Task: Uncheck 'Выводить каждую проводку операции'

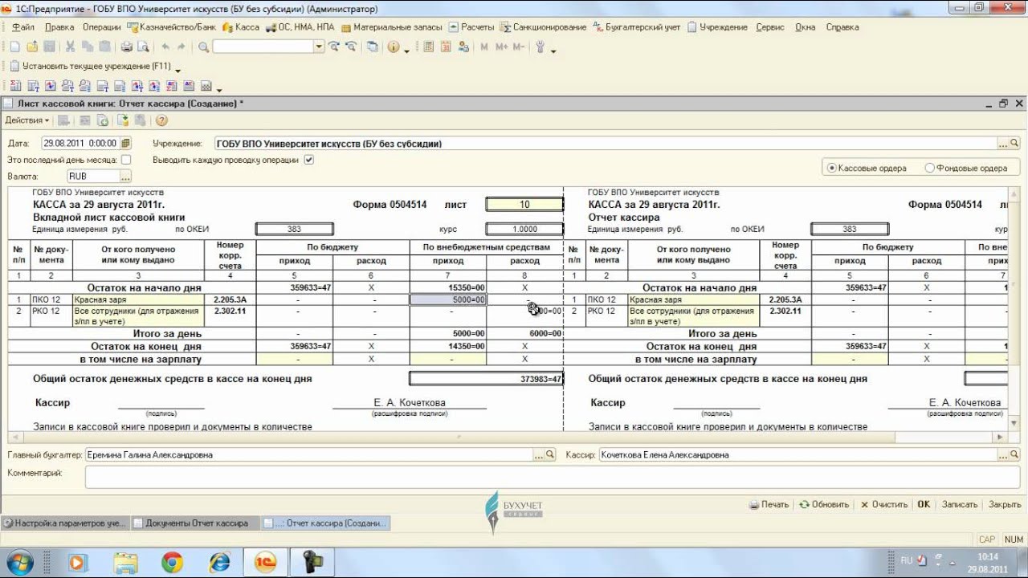Action: [x=309, y=160]
